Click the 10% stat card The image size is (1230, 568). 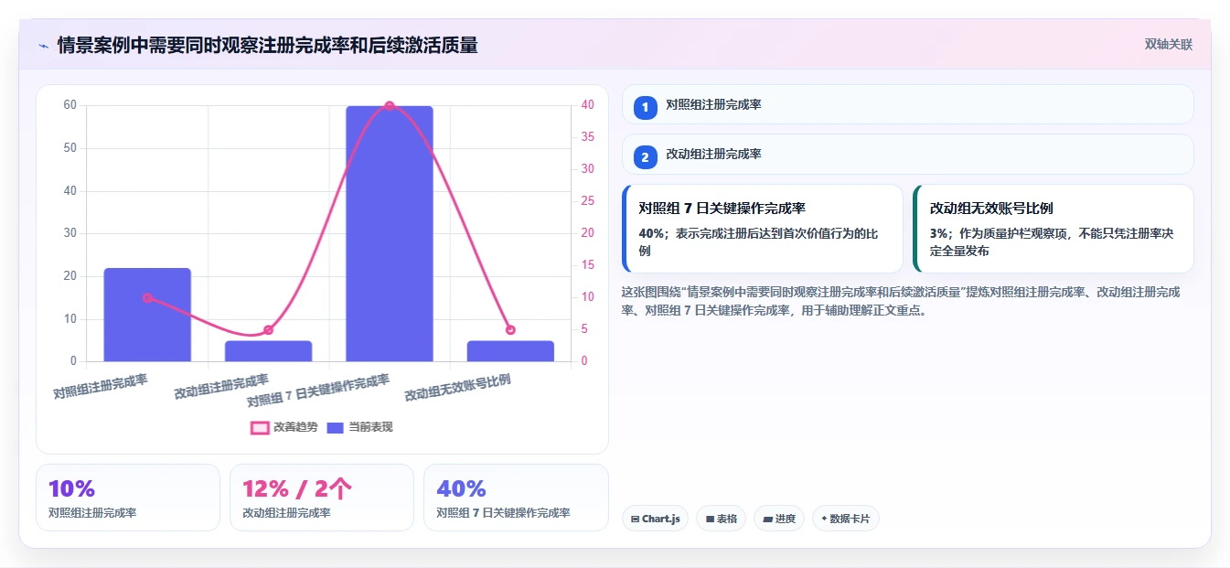click(x=128, y=498)
